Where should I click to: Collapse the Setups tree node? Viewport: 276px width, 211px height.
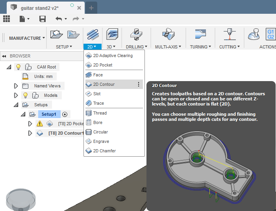(x=16, y=105)
